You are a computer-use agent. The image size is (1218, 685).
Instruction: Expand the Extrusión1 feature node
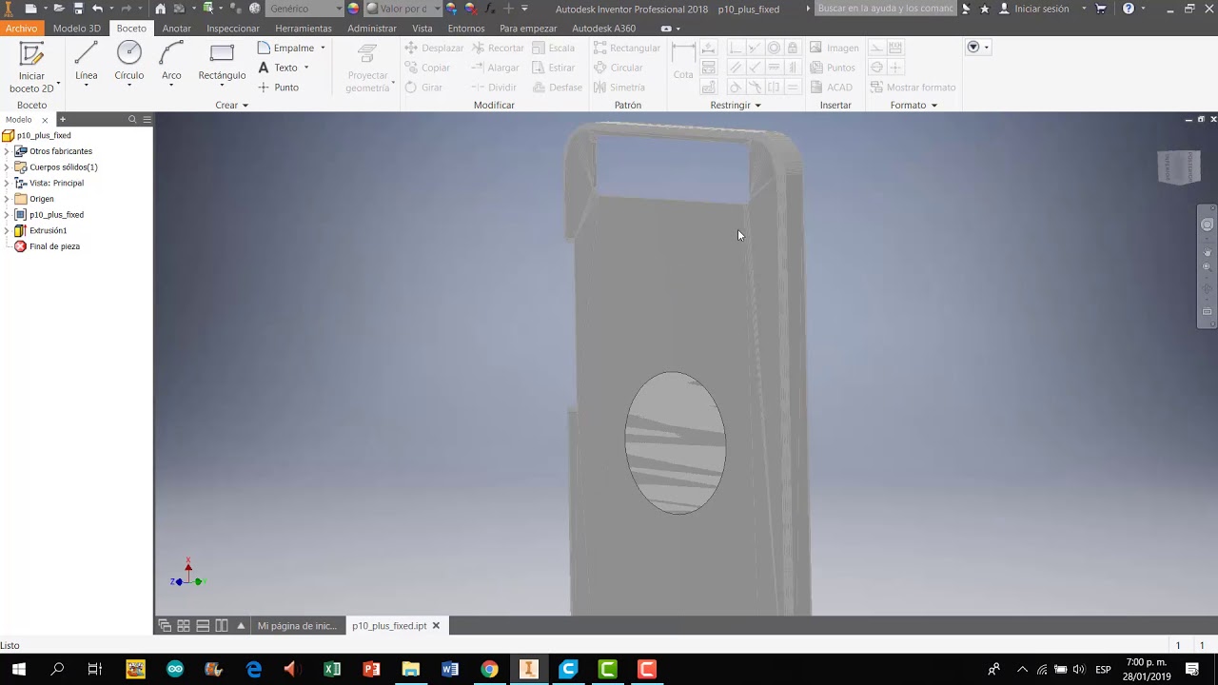tap(7, 230)
